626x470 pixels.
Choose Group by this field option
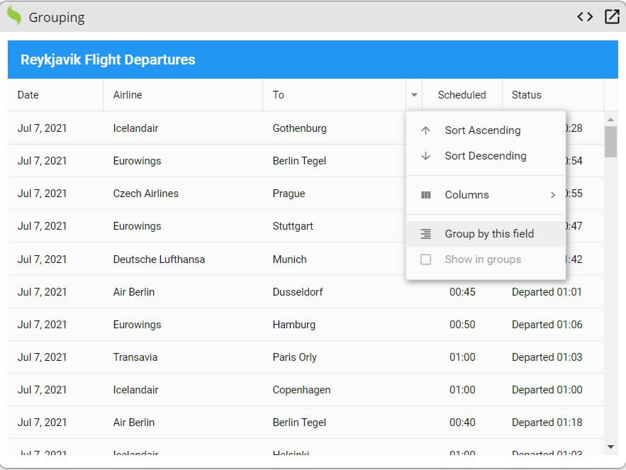coord(486,233)
